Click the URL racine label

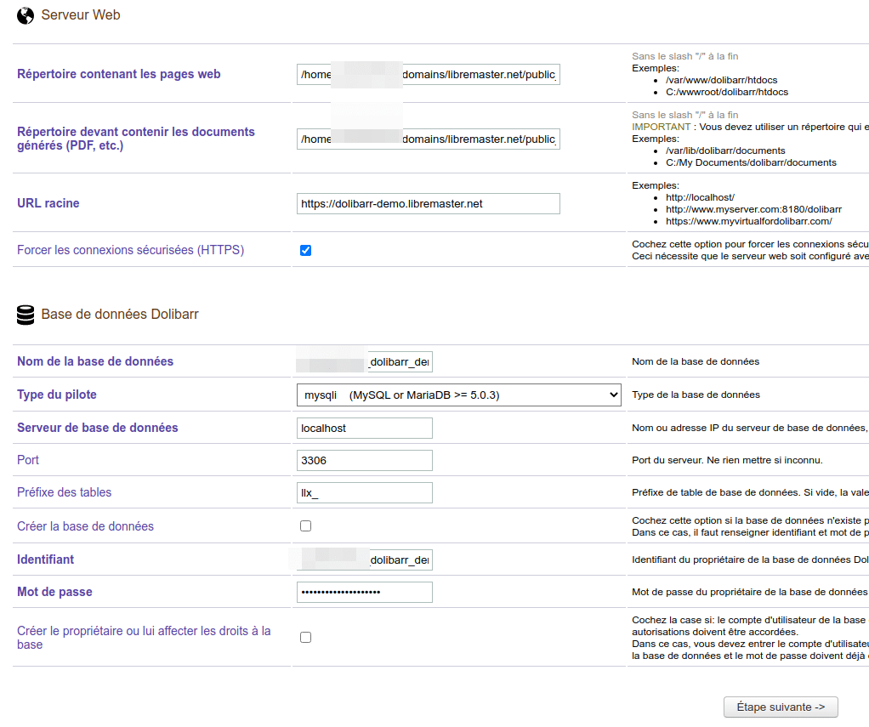(x=48, y=203)
